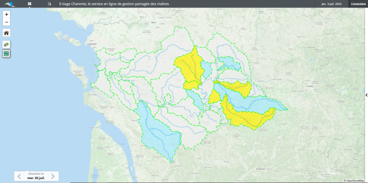
Task: Click the small yellow basin in center
Action: coord(215,97)
